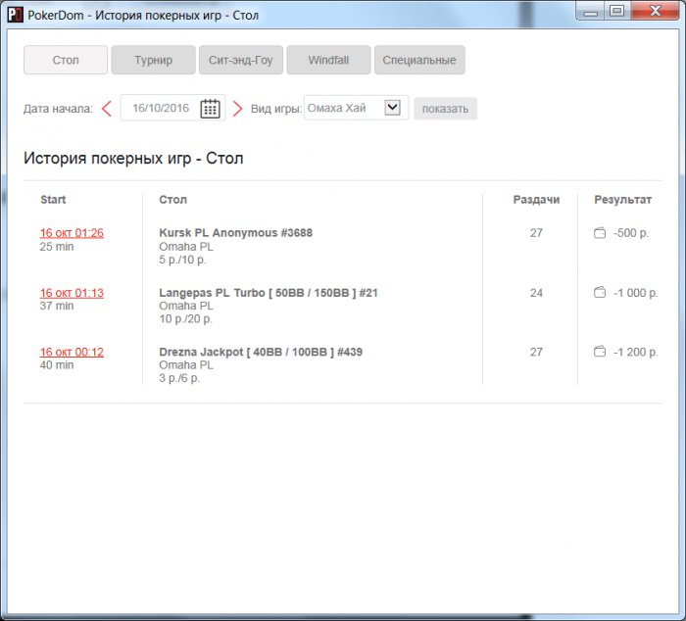
Task: Open the Сит-энд-Гоу tab
Action: pos(241,60)
